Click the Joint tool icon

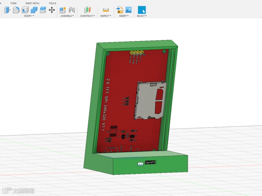coord(72,10)
